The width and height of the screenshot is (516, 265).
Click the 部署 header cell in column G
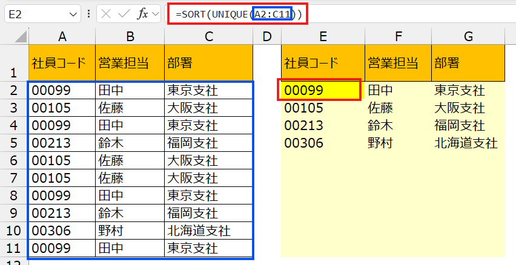[x=468, y=62]
